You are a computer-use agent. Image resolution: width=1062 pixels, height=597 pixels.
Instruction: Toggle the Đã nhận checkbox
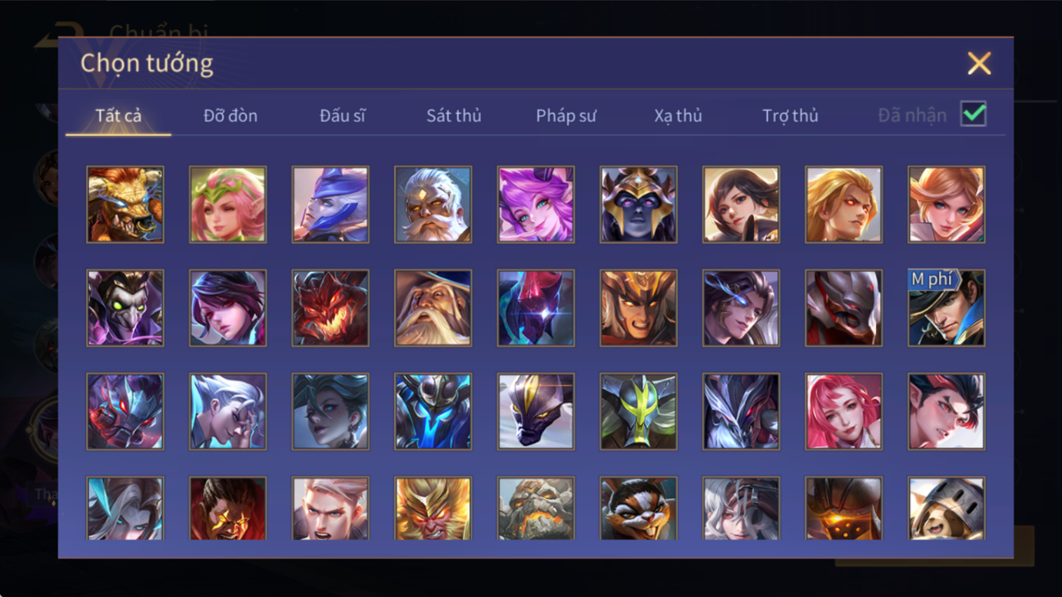973,114
